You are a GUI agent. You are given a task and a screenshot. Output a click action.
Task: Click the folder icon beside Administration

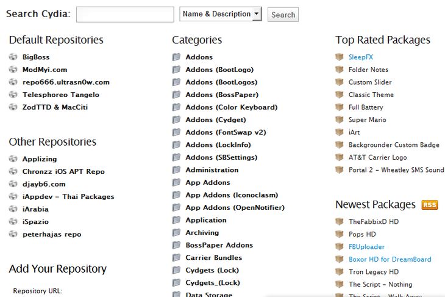tap(176, 170)
